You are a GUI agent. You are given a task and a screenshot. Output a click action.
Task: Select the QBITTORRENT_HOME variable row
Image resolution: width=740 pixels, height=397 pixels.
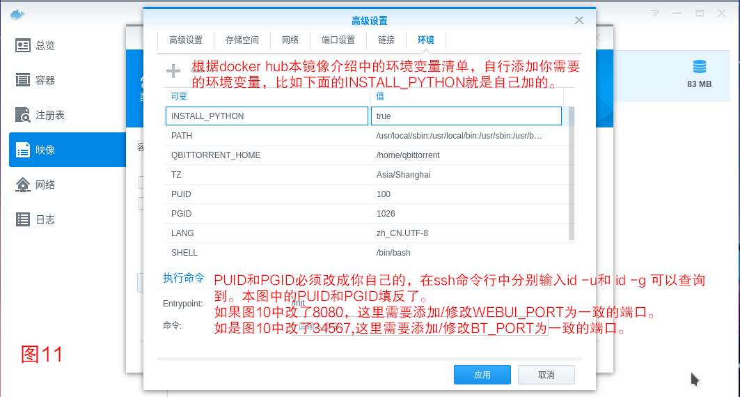[x=366, y=155]
